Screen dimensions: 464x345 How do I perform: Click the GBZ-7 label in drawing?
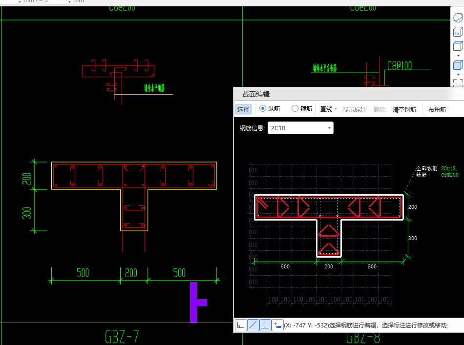122,336
